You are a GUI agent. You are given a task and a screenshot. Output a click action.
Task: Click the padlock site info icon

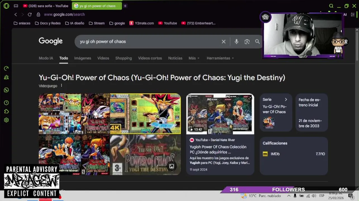pyautogui.click(x=38, y=15)
